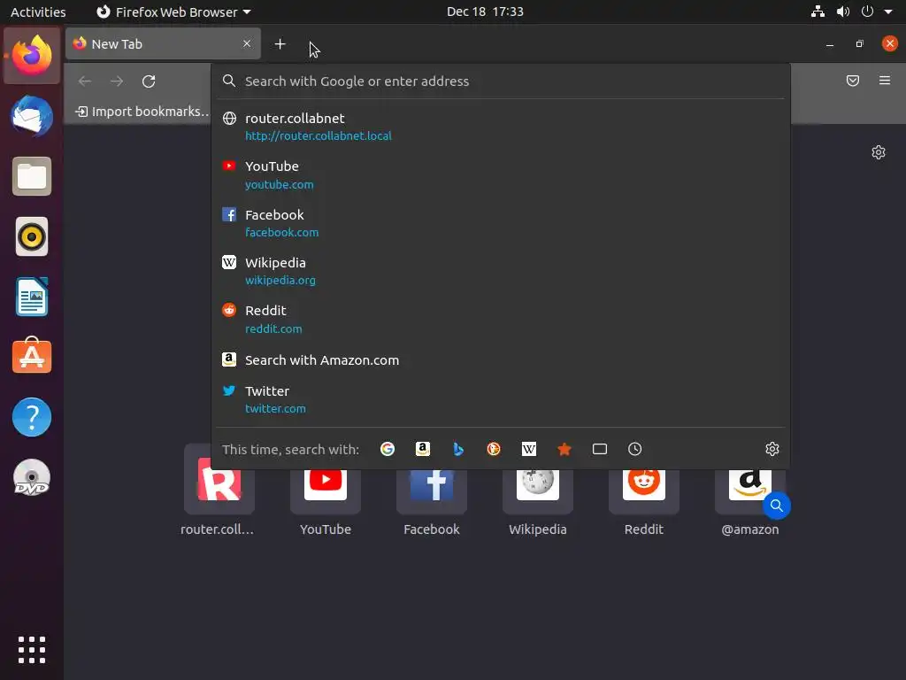Show Applications grid
Viewport: 906px width, 680px height.
coord(32,650)
